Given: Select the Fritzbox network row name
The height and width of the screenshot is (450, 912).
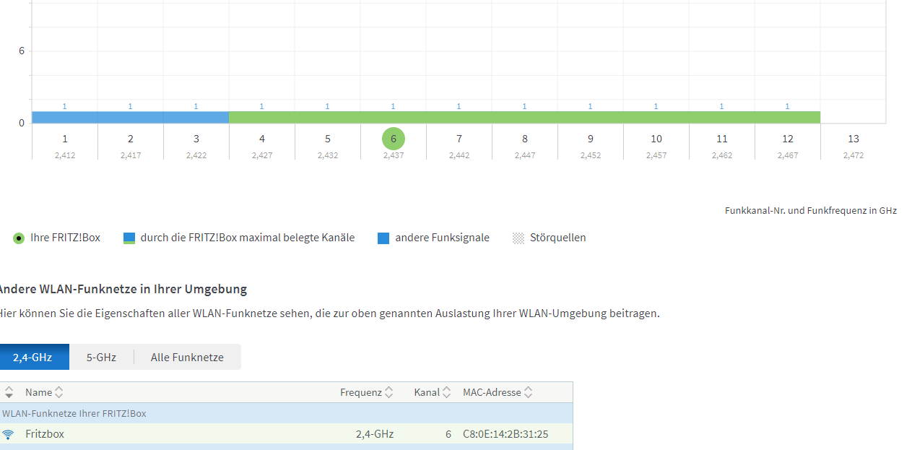Looking at the screenshot, I should pos(45,434).
